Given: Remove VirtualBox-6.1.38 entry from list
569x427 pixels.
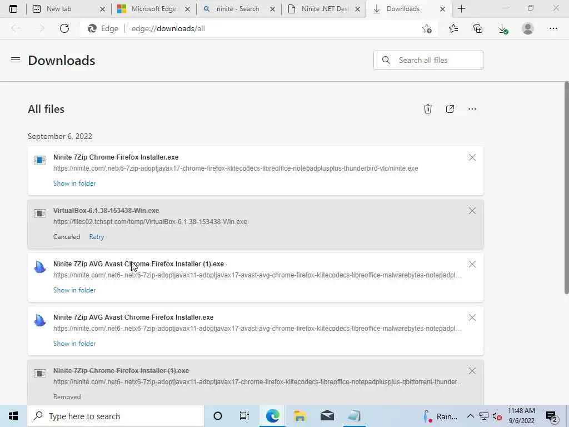Looking at the screenshot, I should [472, 211].
